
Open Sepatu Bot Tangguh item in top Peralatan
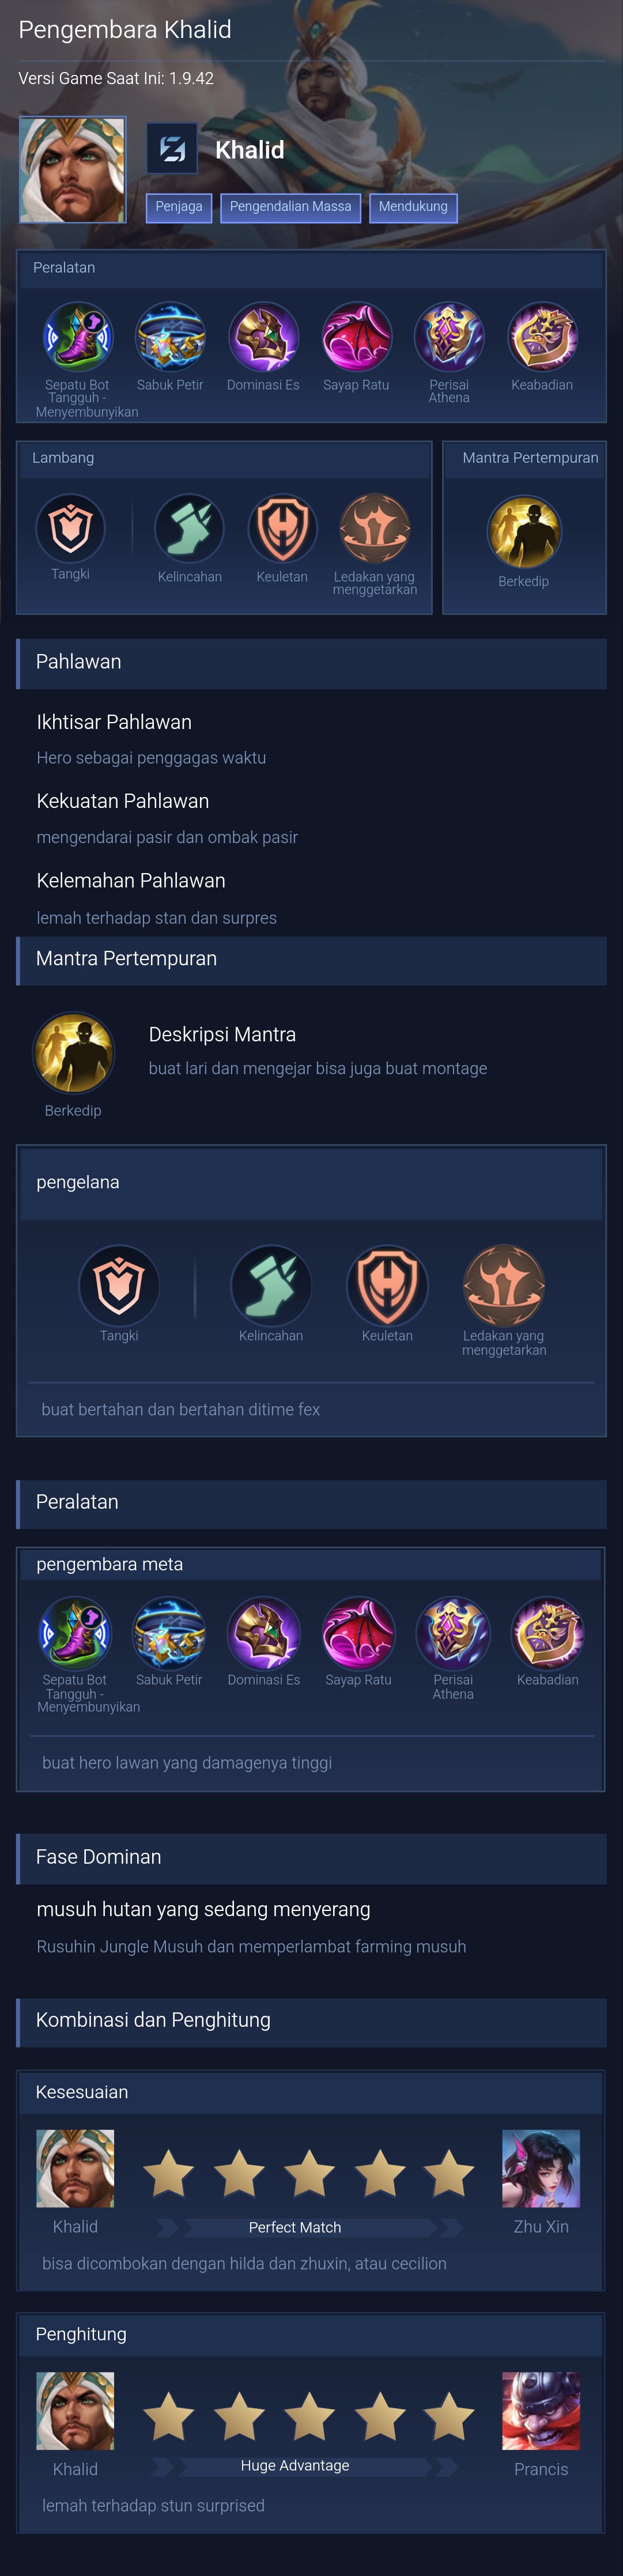[x=77, y=337]
